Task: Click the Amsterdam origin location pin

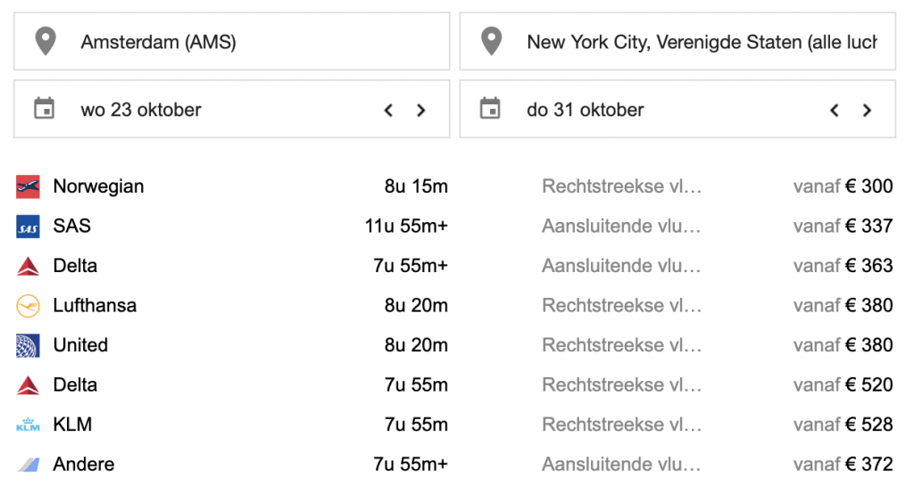Action: 44,42
